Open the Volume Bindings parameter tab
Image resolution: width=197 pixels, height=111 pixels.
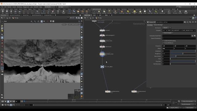158,25
